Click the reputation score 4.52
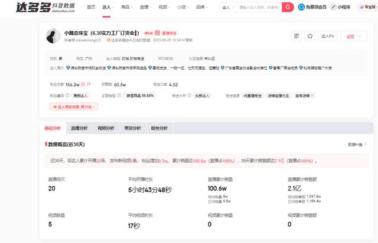The width and height of the screenshot is (378, 243). (x=173, y=85)
